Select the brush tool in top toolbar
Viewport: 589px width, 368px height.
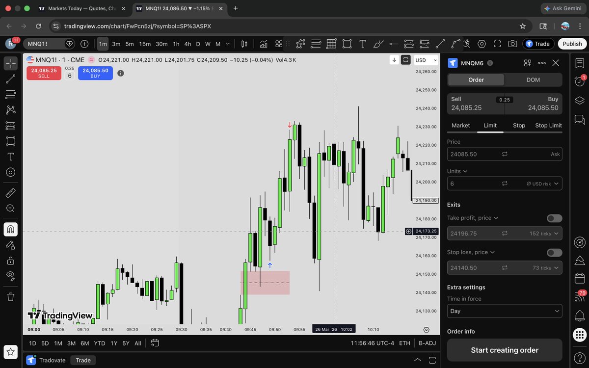point(378,44)
